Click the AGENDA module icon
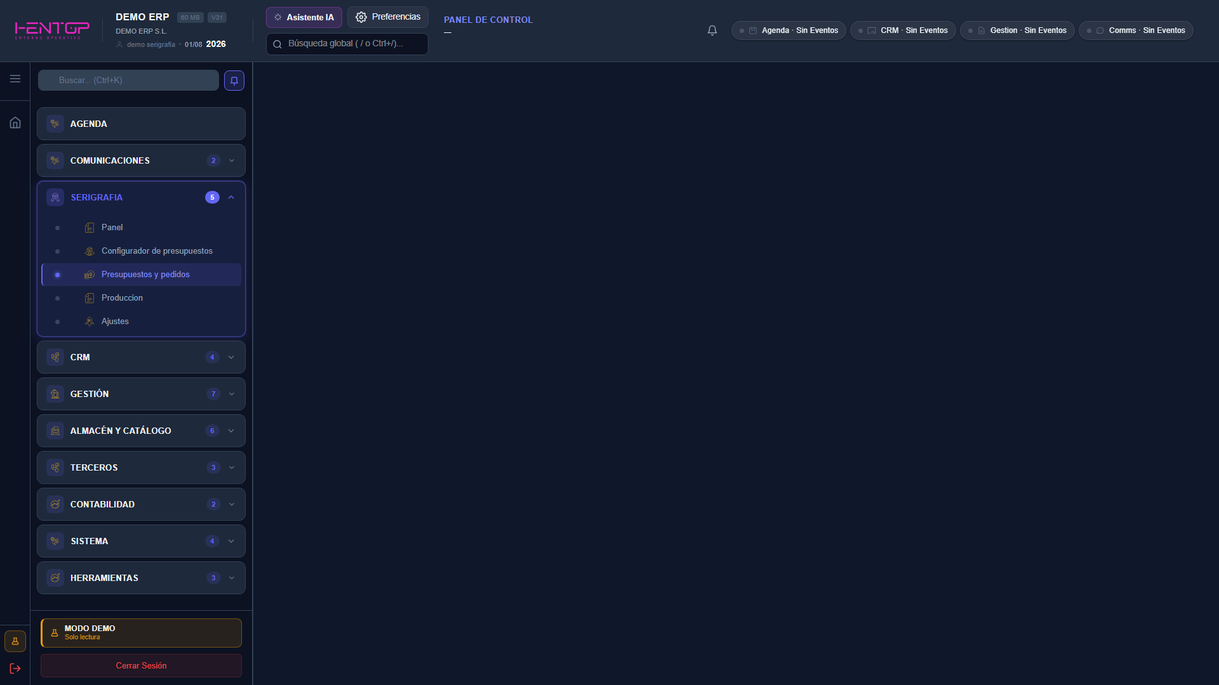1219x685 pixels. 55,124
